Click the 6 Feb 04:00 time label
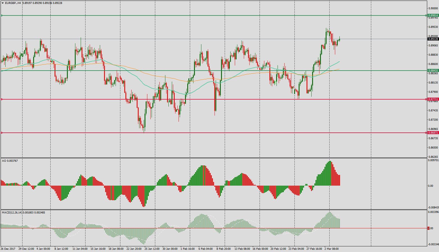The image size is (439, 252). pyautogui.click(x=206, y=249)
